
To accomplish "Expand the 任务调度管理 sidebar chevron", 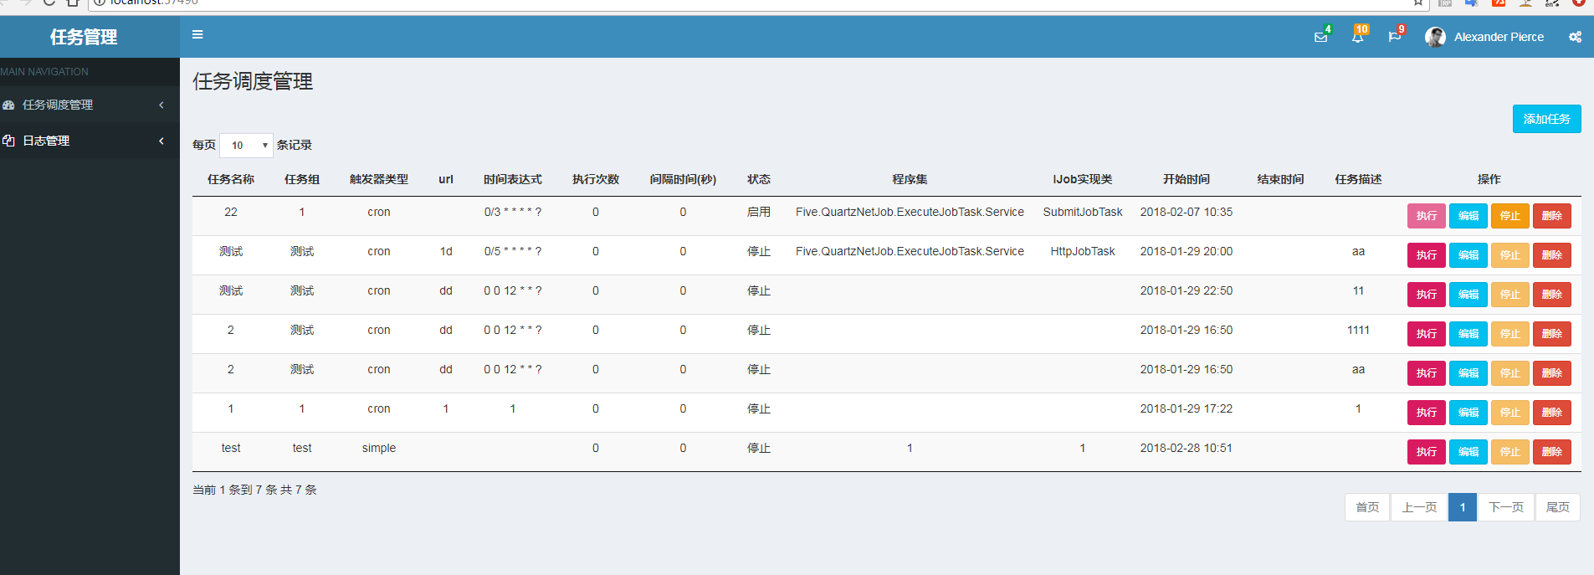I will tap(161, 105).
